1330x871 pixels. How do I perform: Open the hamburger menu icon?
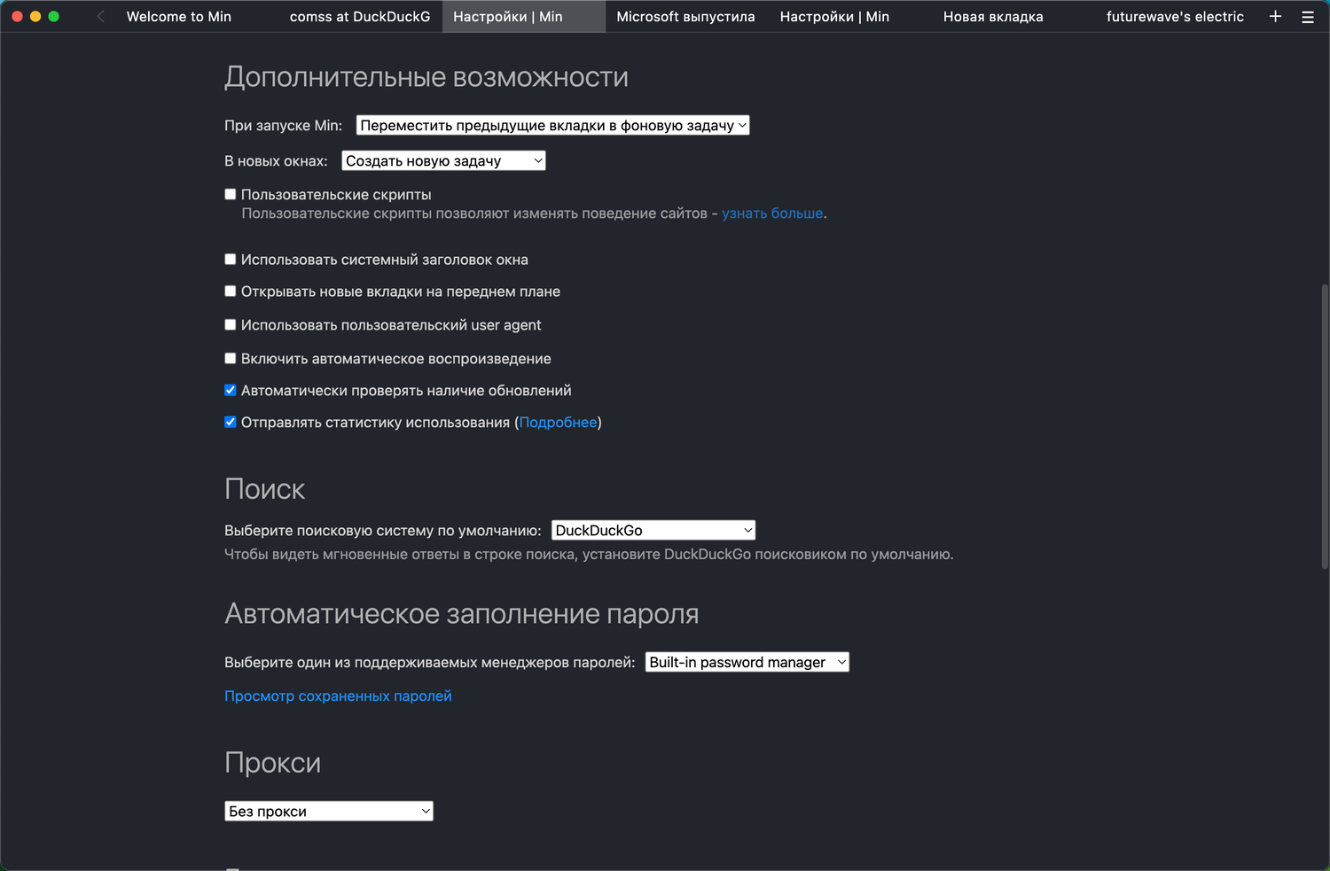1307,17
